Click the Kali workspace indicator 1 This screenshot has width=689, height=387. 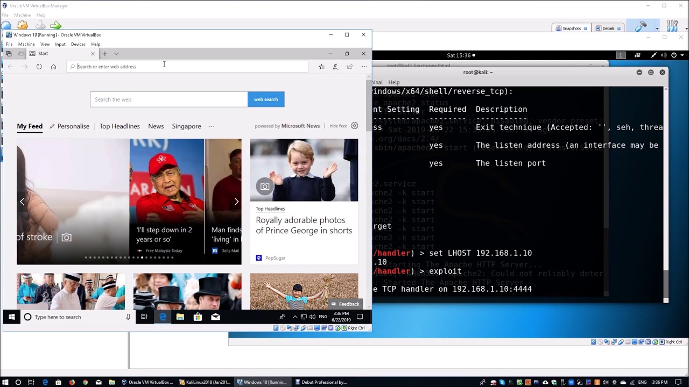coord(621,55)
